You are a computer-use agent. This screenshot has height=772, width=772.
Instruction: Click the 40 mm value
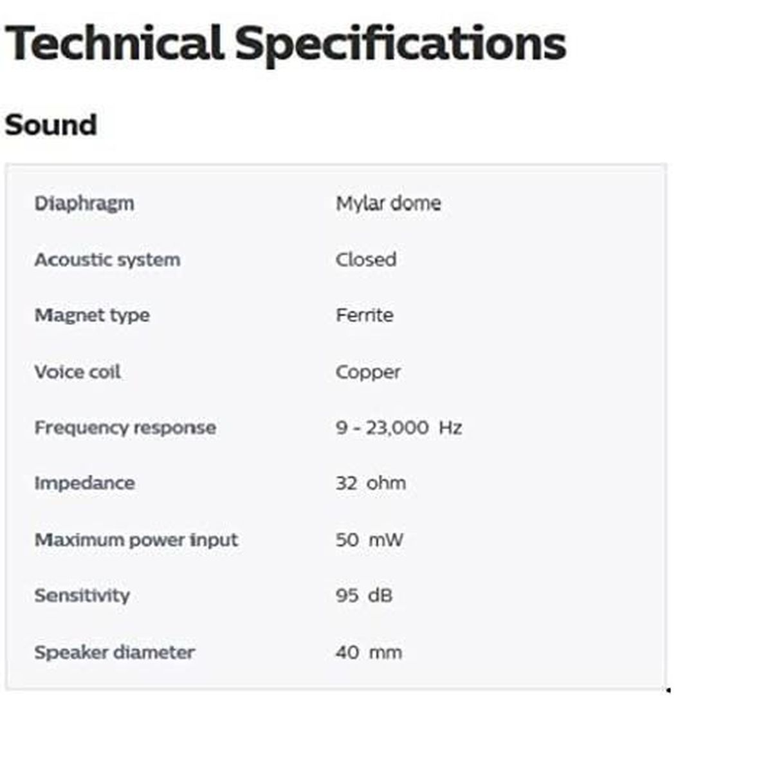(x=369, y=652)
